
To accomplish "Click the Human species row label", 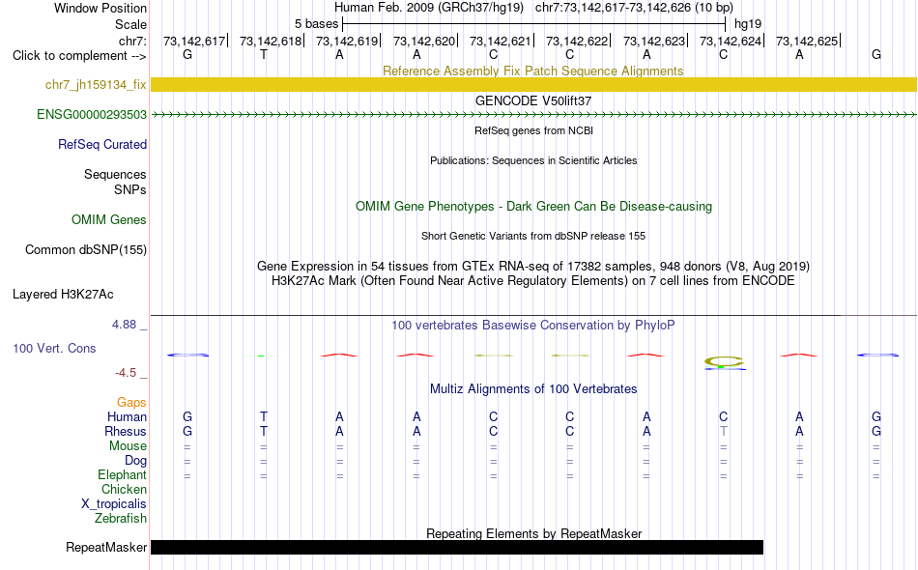I will [x=127, y=416].
